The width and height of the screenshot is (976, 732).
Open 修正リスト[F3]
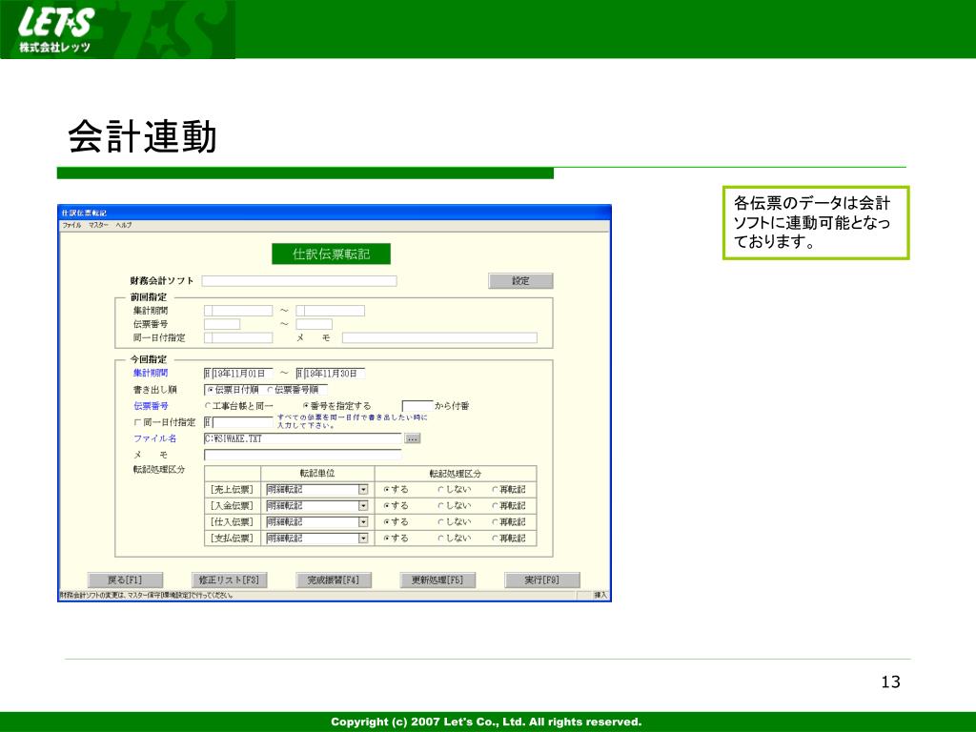pos(229,579)
